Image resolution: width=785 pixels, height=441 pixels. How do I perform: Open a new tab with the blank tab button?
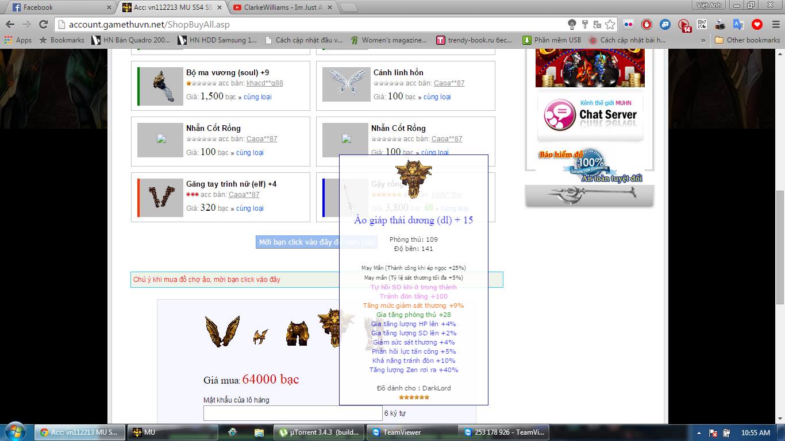point(348,7)
